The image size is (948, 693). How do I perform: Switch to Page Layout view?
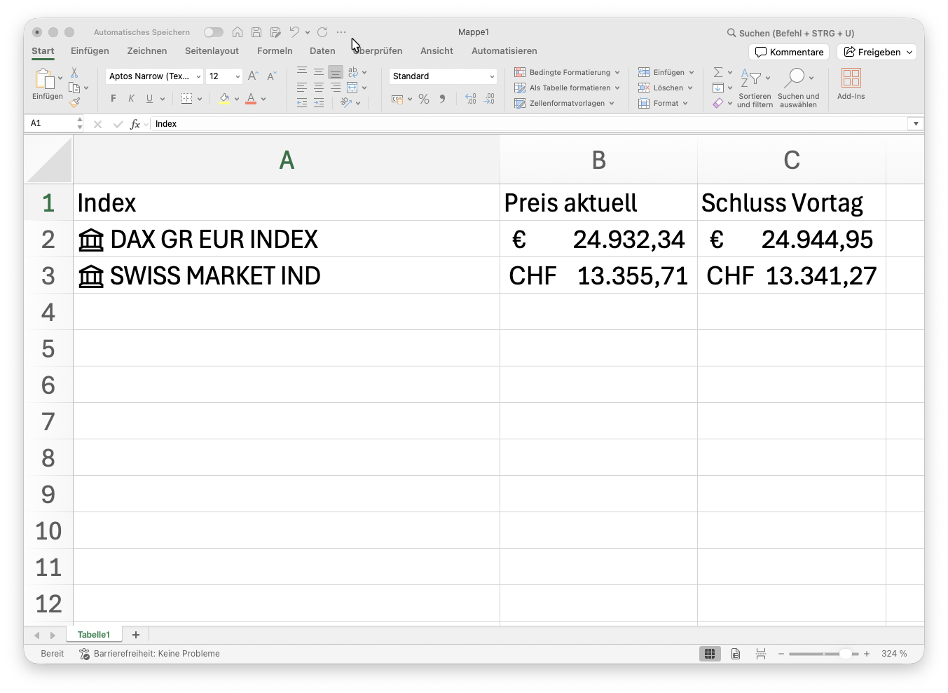[736, 654]
